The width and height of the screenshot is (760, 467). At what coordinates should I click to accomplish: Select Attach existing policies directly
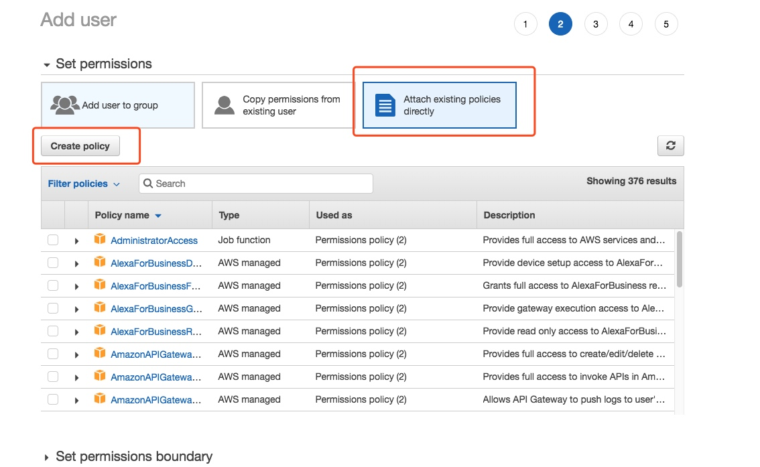(440, 105)
